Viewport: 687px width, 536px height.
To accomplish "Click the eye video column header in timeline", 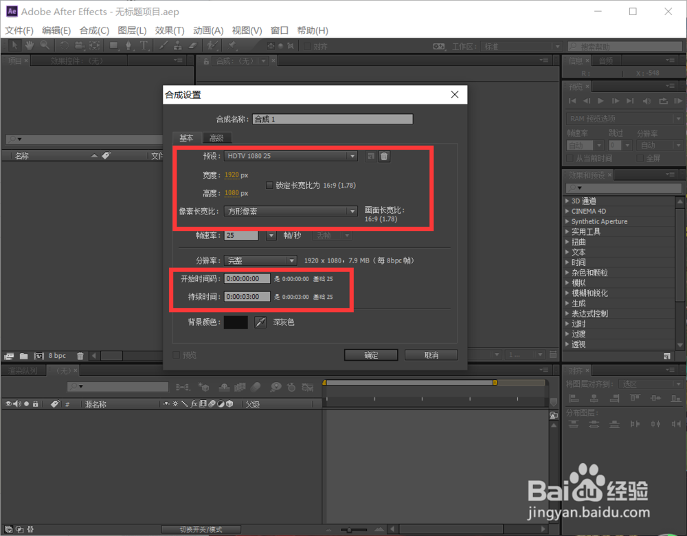I will point(8,403).
